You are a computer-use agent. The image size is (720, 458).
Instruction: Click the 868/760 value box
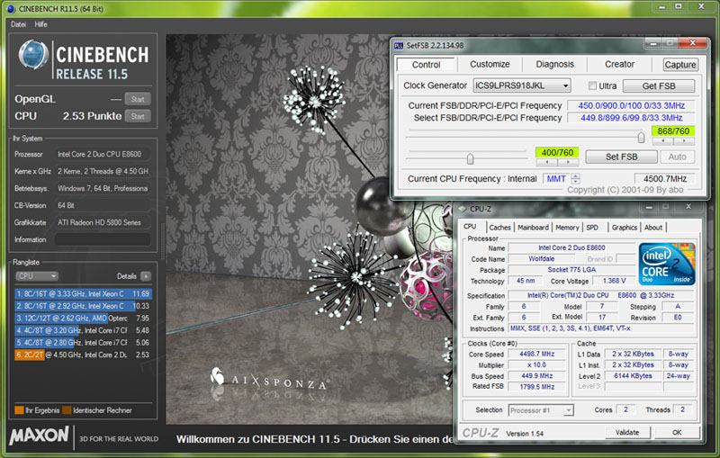click(x=673, y=130)
